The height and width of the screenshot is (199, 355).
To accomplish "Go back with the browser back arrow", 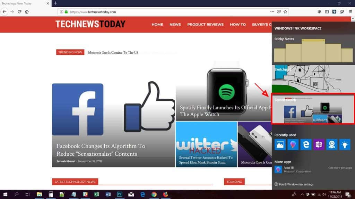I will 5,12.
